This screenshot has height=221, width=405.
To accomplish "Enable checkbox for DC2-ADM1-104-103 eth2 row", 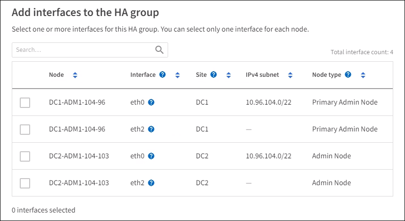I will click(x=25, y=183).
